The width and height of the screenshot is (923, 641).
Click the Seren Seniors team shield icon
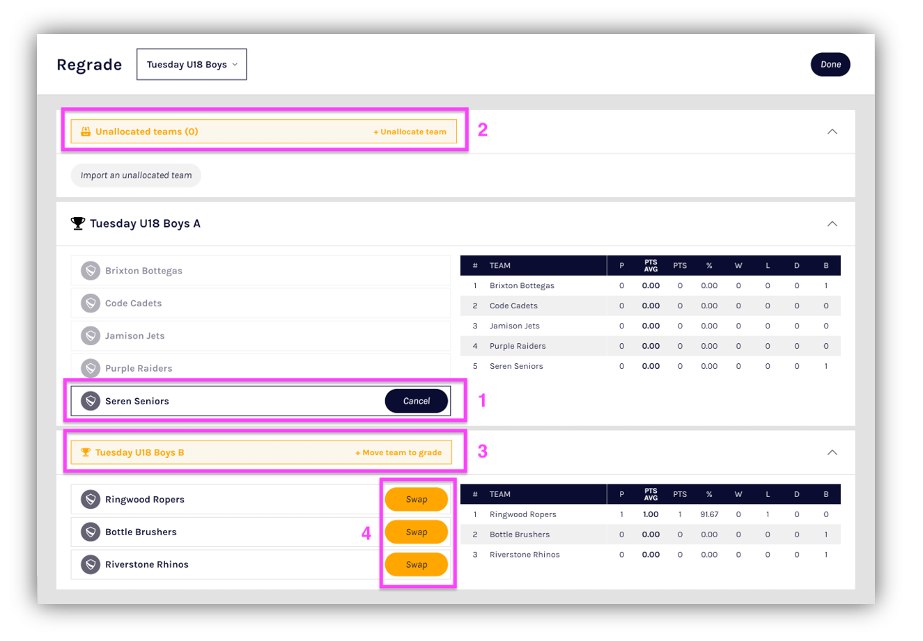(91, 401)
